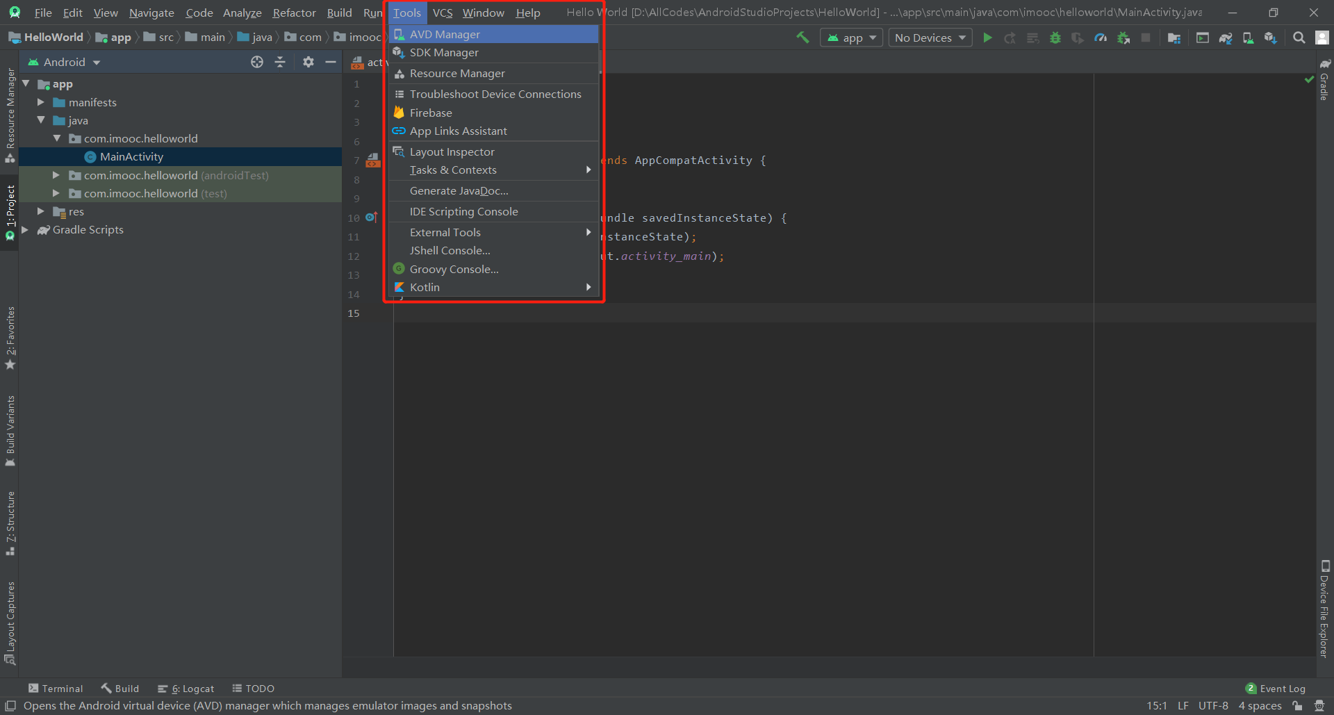The height and width of the screenshot is (715, 1334).
Task: Select MainActivity in project tree
Action: click(131, 157)
